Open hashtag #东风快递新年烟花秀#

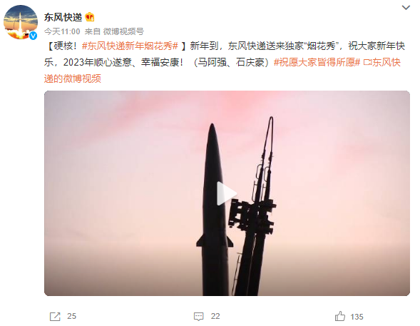pos(130,46)
